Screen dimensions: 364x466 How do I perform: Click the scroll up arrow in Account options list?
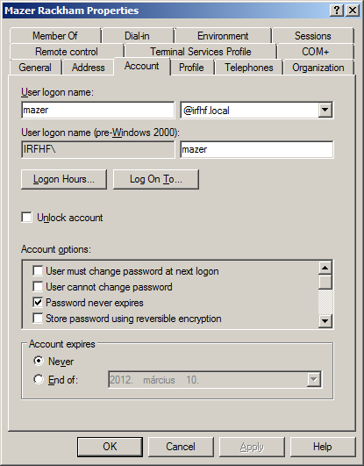point(325,268)
